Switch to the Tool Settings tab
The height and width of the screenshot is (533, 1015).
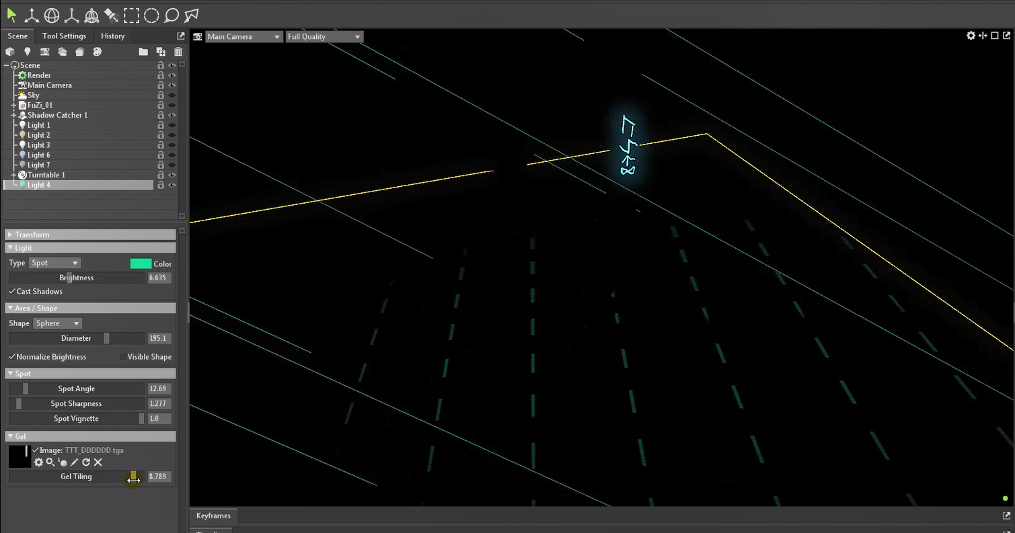[x=64, y=36]
